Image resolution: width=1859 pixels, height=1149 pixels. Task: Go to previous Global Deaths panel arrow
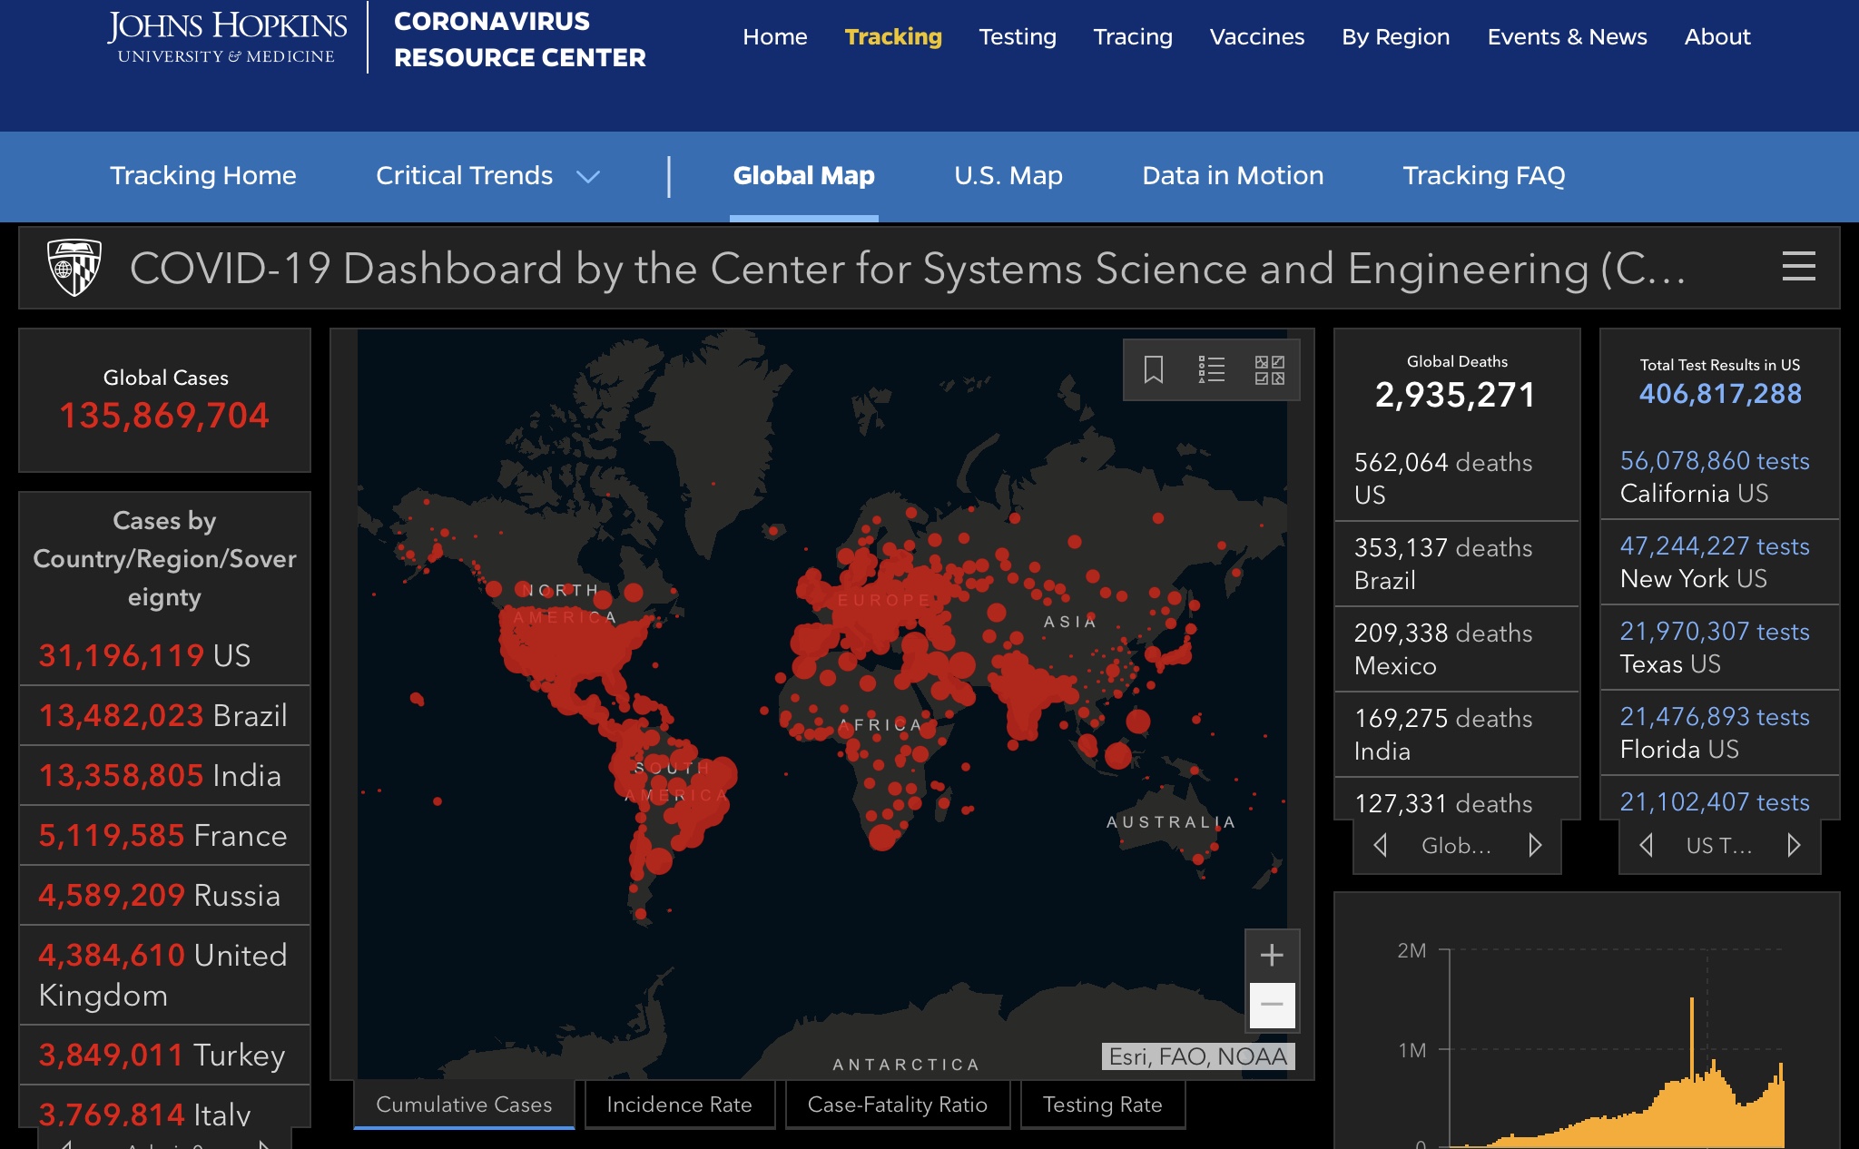click(1381, 846)
